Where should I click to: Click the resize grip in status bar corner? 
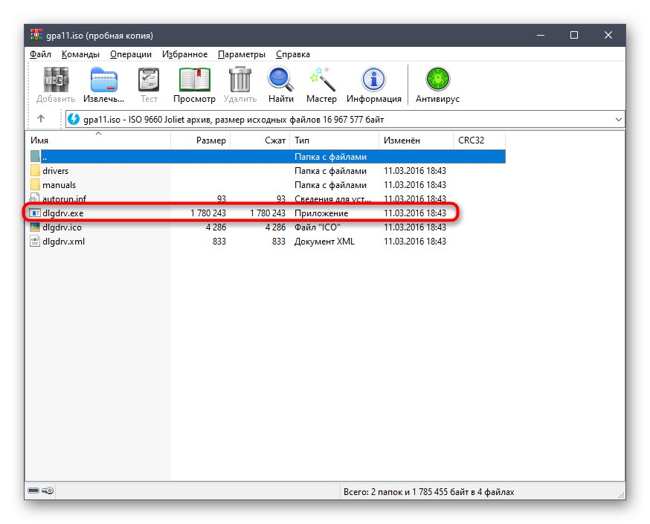pos(620,494)
